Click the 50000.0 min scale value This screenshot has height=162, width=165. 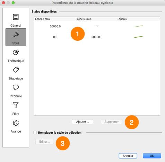click(97, 37)
